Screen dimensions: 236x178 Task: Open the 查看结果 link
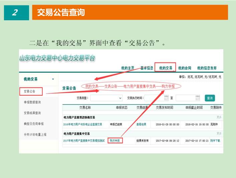pos(141,124)
